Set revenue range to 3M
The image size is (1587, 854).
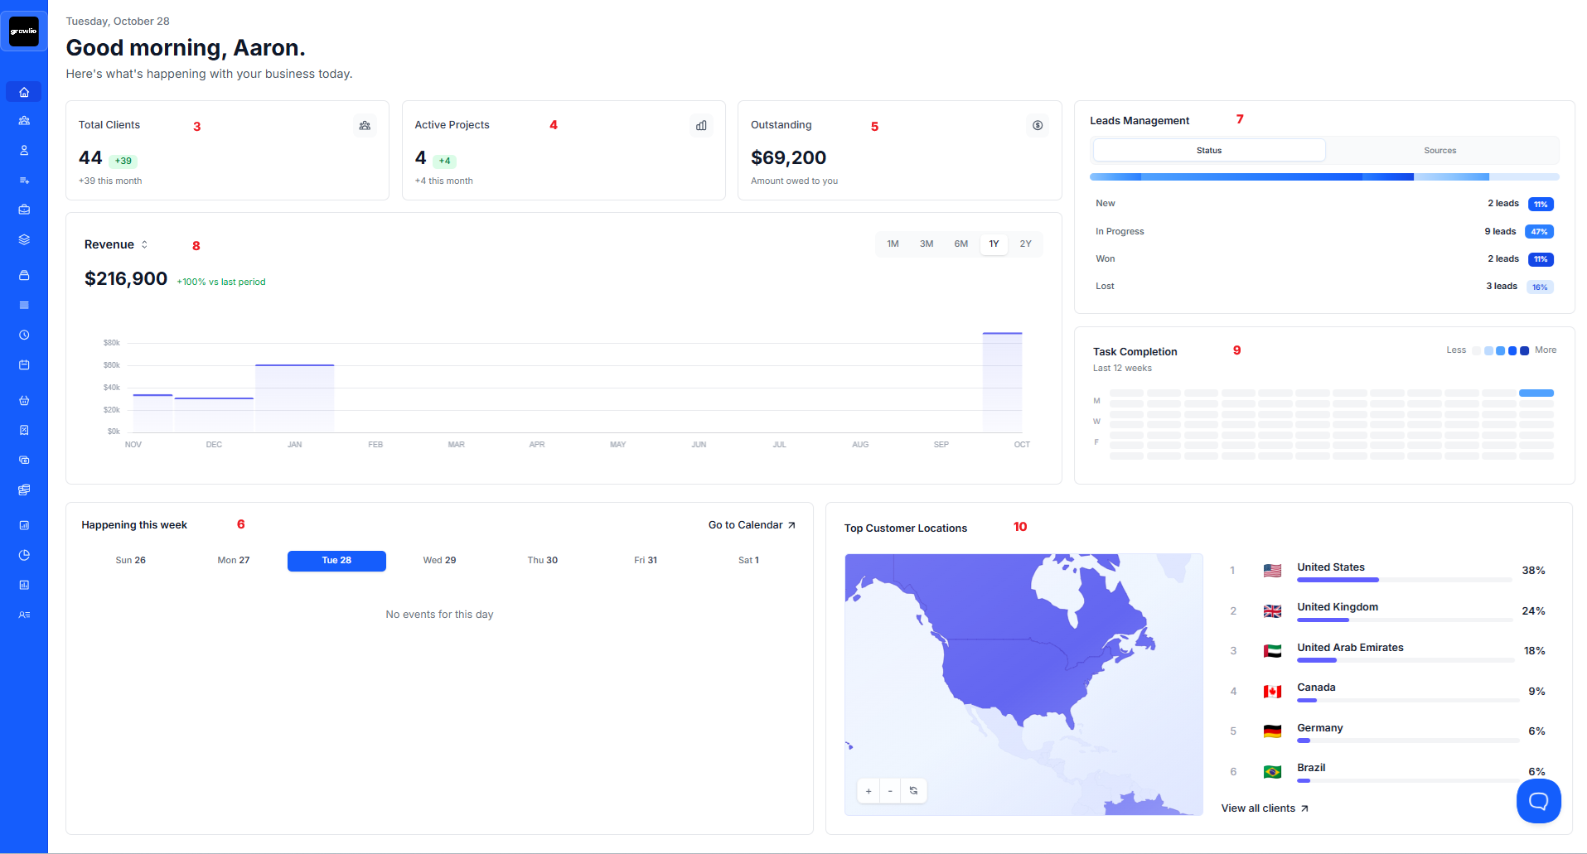927,244
